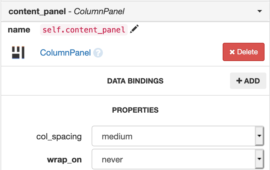Screen dimensions: 270x170
Task: Click the self.content_panel name field
Action: tap(84, 30)
